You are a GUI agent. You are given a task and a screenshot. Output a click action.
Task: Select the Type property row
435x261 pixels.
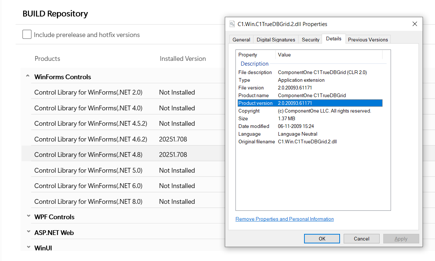click(310, 80)
